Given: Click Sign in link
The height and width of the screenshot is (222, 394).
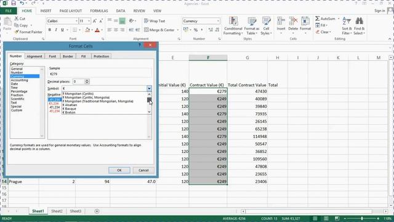Looking at the screenshot, I should pos(379,10).
